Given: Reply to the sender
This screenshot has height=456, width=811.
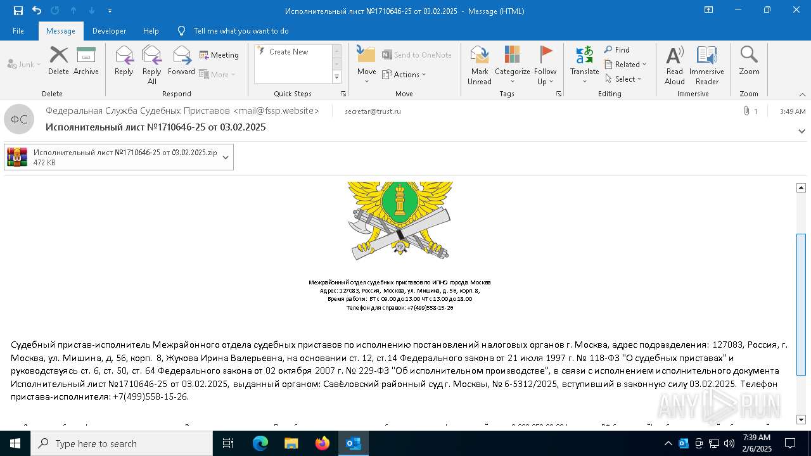Looking at the screenshot, I should [124, 61].
